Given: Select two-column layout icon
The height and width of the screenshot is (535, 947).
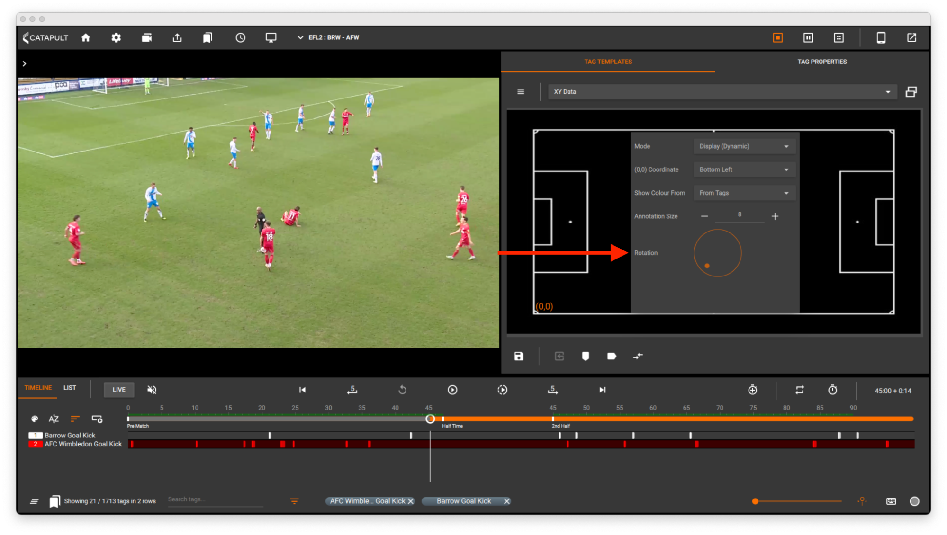Looking at the screenshot, I should click(808, 37).
